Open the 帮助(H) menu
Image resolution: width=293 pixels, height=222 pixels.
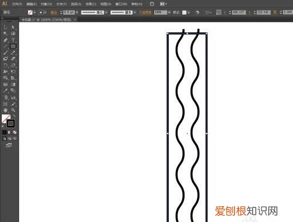pyautogui.click(x=137, y=4)
